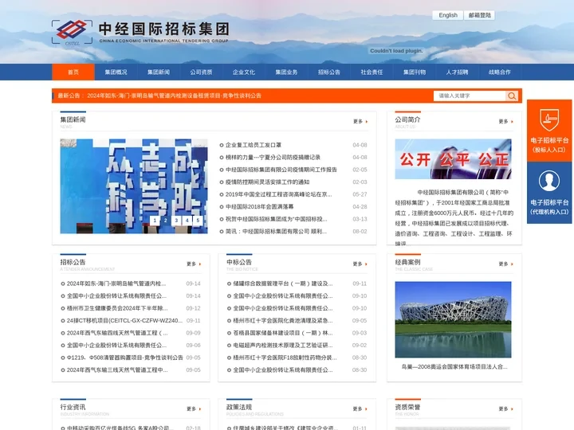Open tender 24排CT移机项目
574x430 pixels.
124,321
